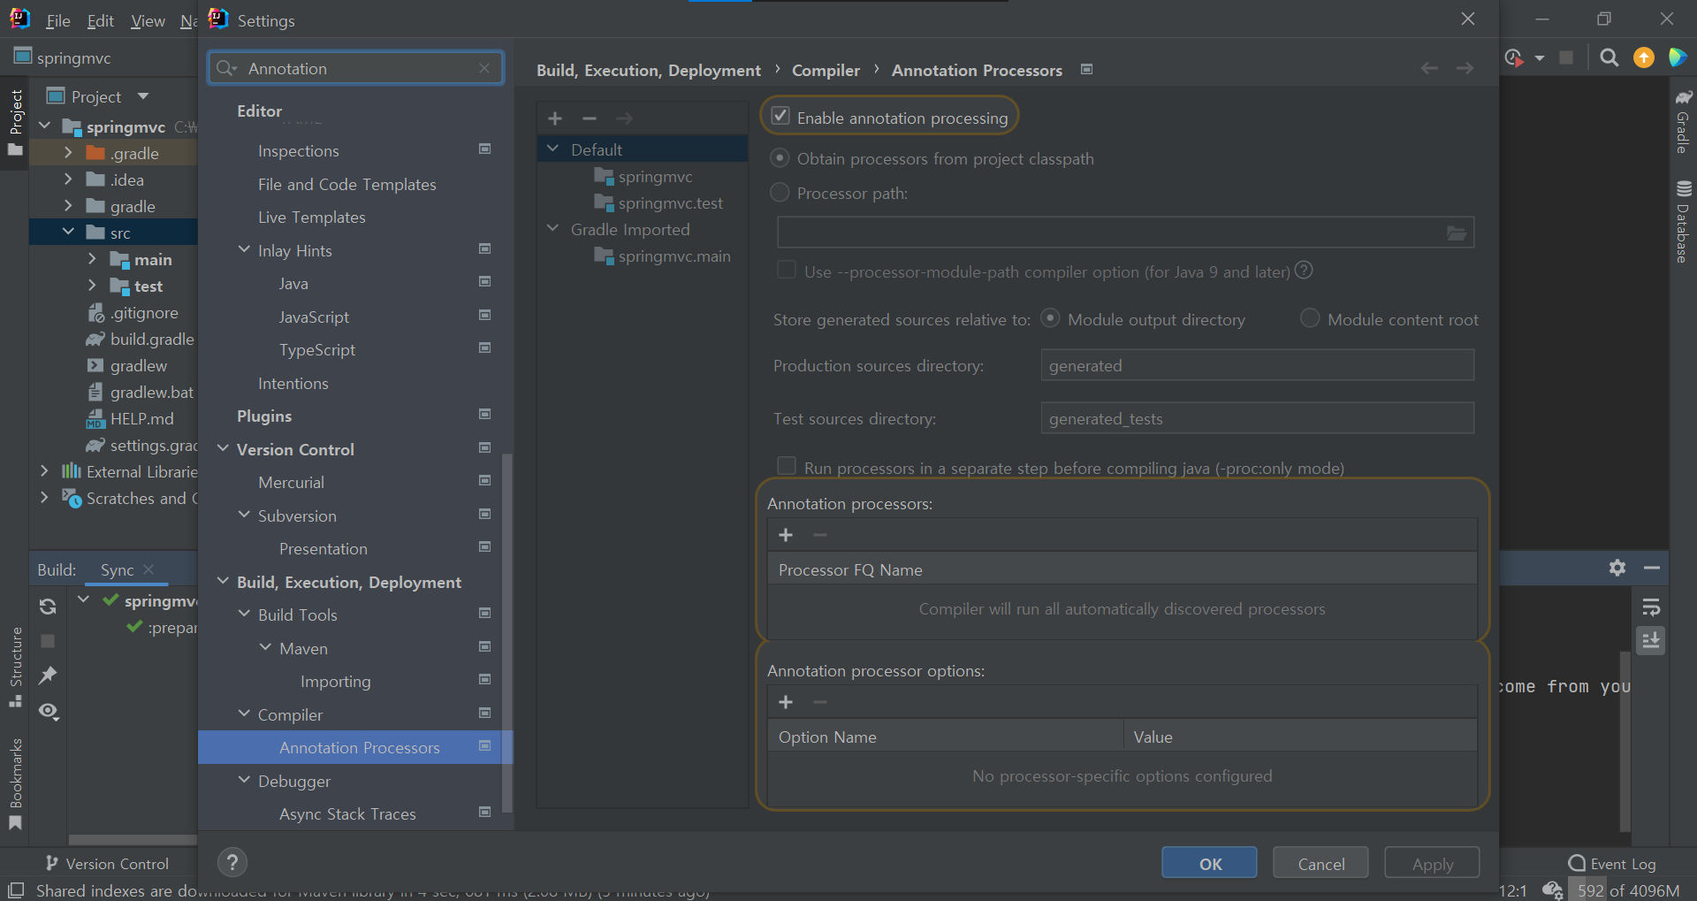Collapse the Maven settings node
The width and height of the screenshot is (1697, 901).
265,647
